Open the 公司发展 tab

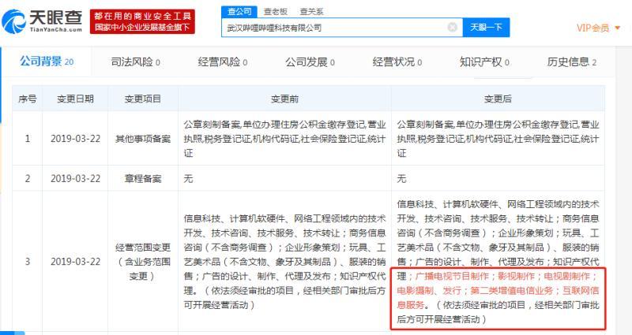click(x=310, y=62)
